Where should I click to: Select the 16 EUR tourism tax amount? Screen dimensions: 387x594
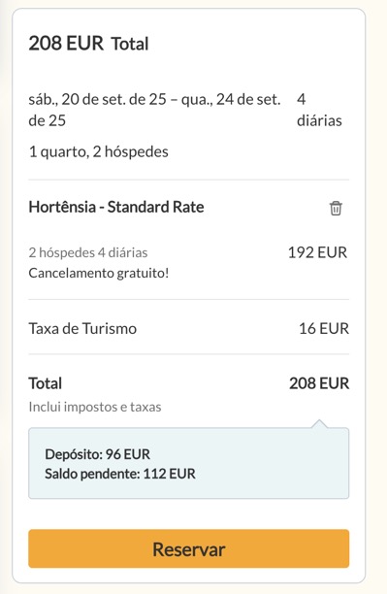pos(324,328)
